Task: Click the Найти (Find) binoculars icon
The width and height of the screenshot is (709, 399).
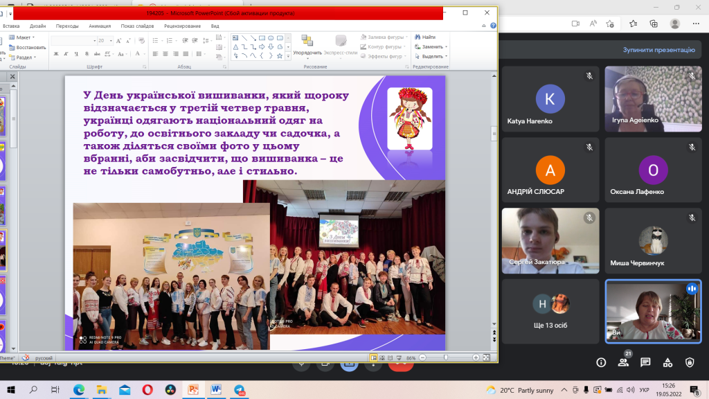Action: (x=418, y=37)
